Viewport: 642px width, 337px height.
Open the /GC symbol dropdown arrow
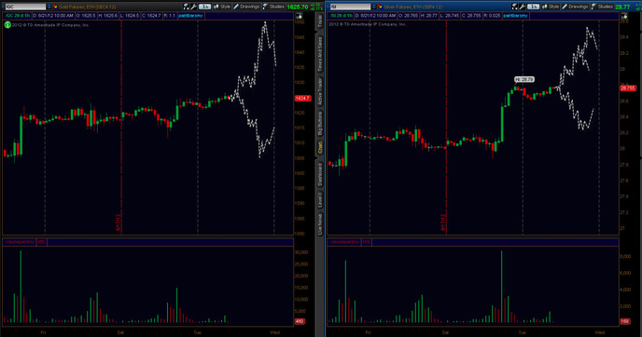(x=49, y=7)
